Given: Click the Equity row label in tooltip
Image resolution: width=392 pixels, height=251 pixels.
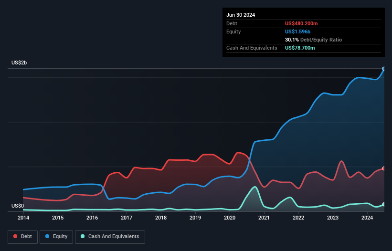Looking at the screenshot, I should click(233, 31).
